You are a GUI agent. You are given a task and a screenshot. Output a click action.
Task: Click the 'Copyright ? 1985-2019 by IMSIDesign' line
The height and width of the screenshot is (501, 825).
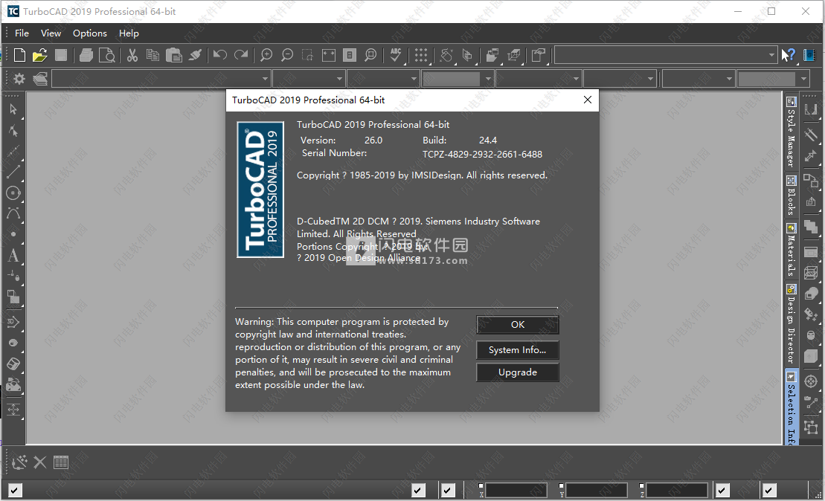click(422, 175)
